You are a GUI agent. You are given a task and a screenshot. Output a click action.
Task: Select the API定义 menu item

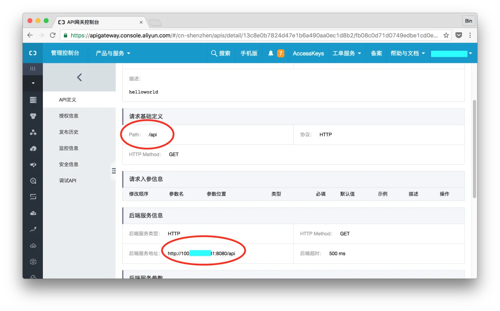79,100
